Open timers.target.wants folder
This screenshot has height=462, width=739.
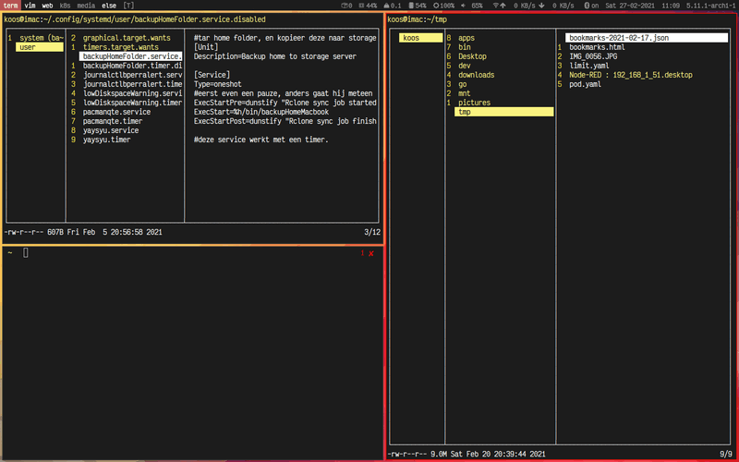(x=121, y=47)
